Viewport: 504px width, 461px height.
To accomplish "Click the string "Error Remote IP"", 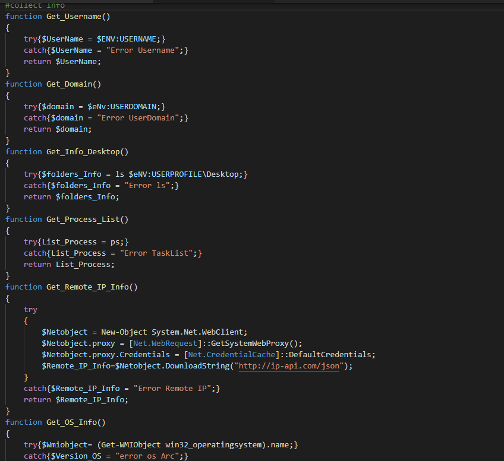I will [x=172, y=389].
